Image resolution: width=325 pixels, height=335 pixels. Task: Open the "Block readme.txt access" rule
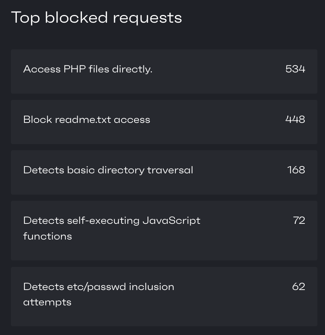pos(87,120)
